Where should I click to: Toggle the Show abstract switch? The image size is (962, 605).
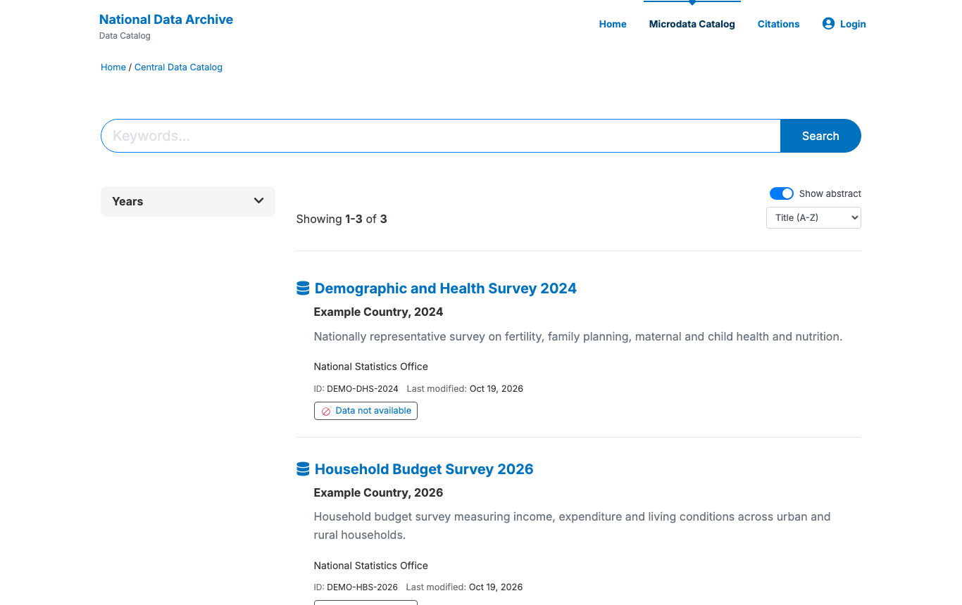point(781,193)
